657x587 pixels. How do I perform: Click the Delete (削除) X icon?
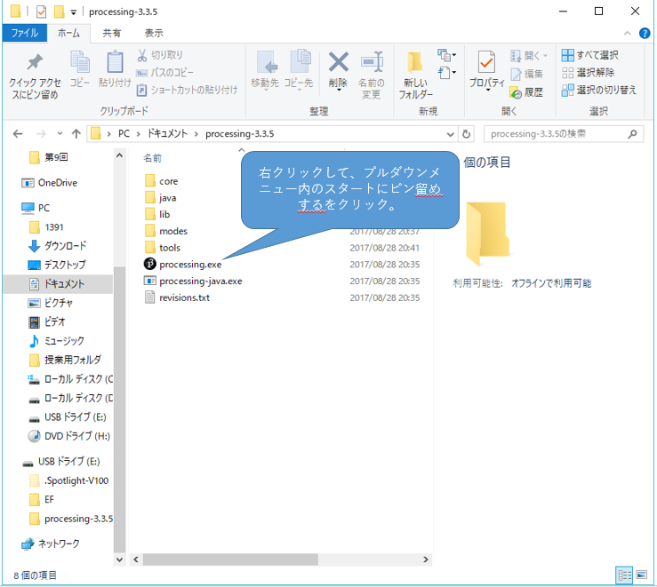point(338,70)
